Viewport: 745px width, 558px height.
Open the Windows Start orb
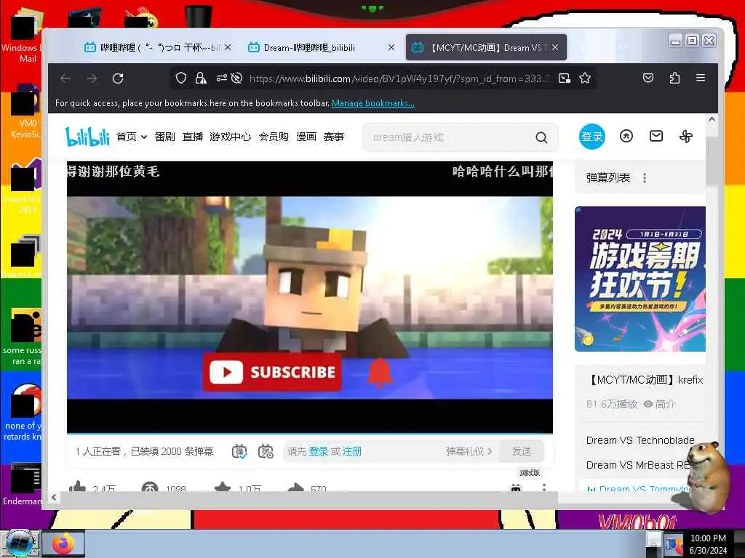19,543
